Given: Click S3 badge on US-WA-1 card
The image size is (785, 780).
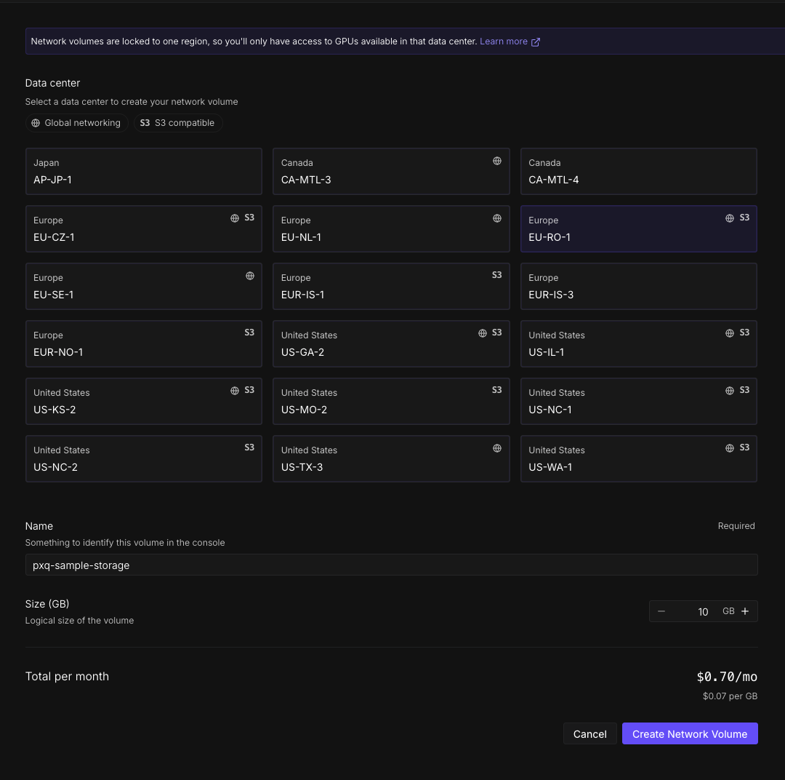Looking at the screenshot, I should click(x=744, y=447).
